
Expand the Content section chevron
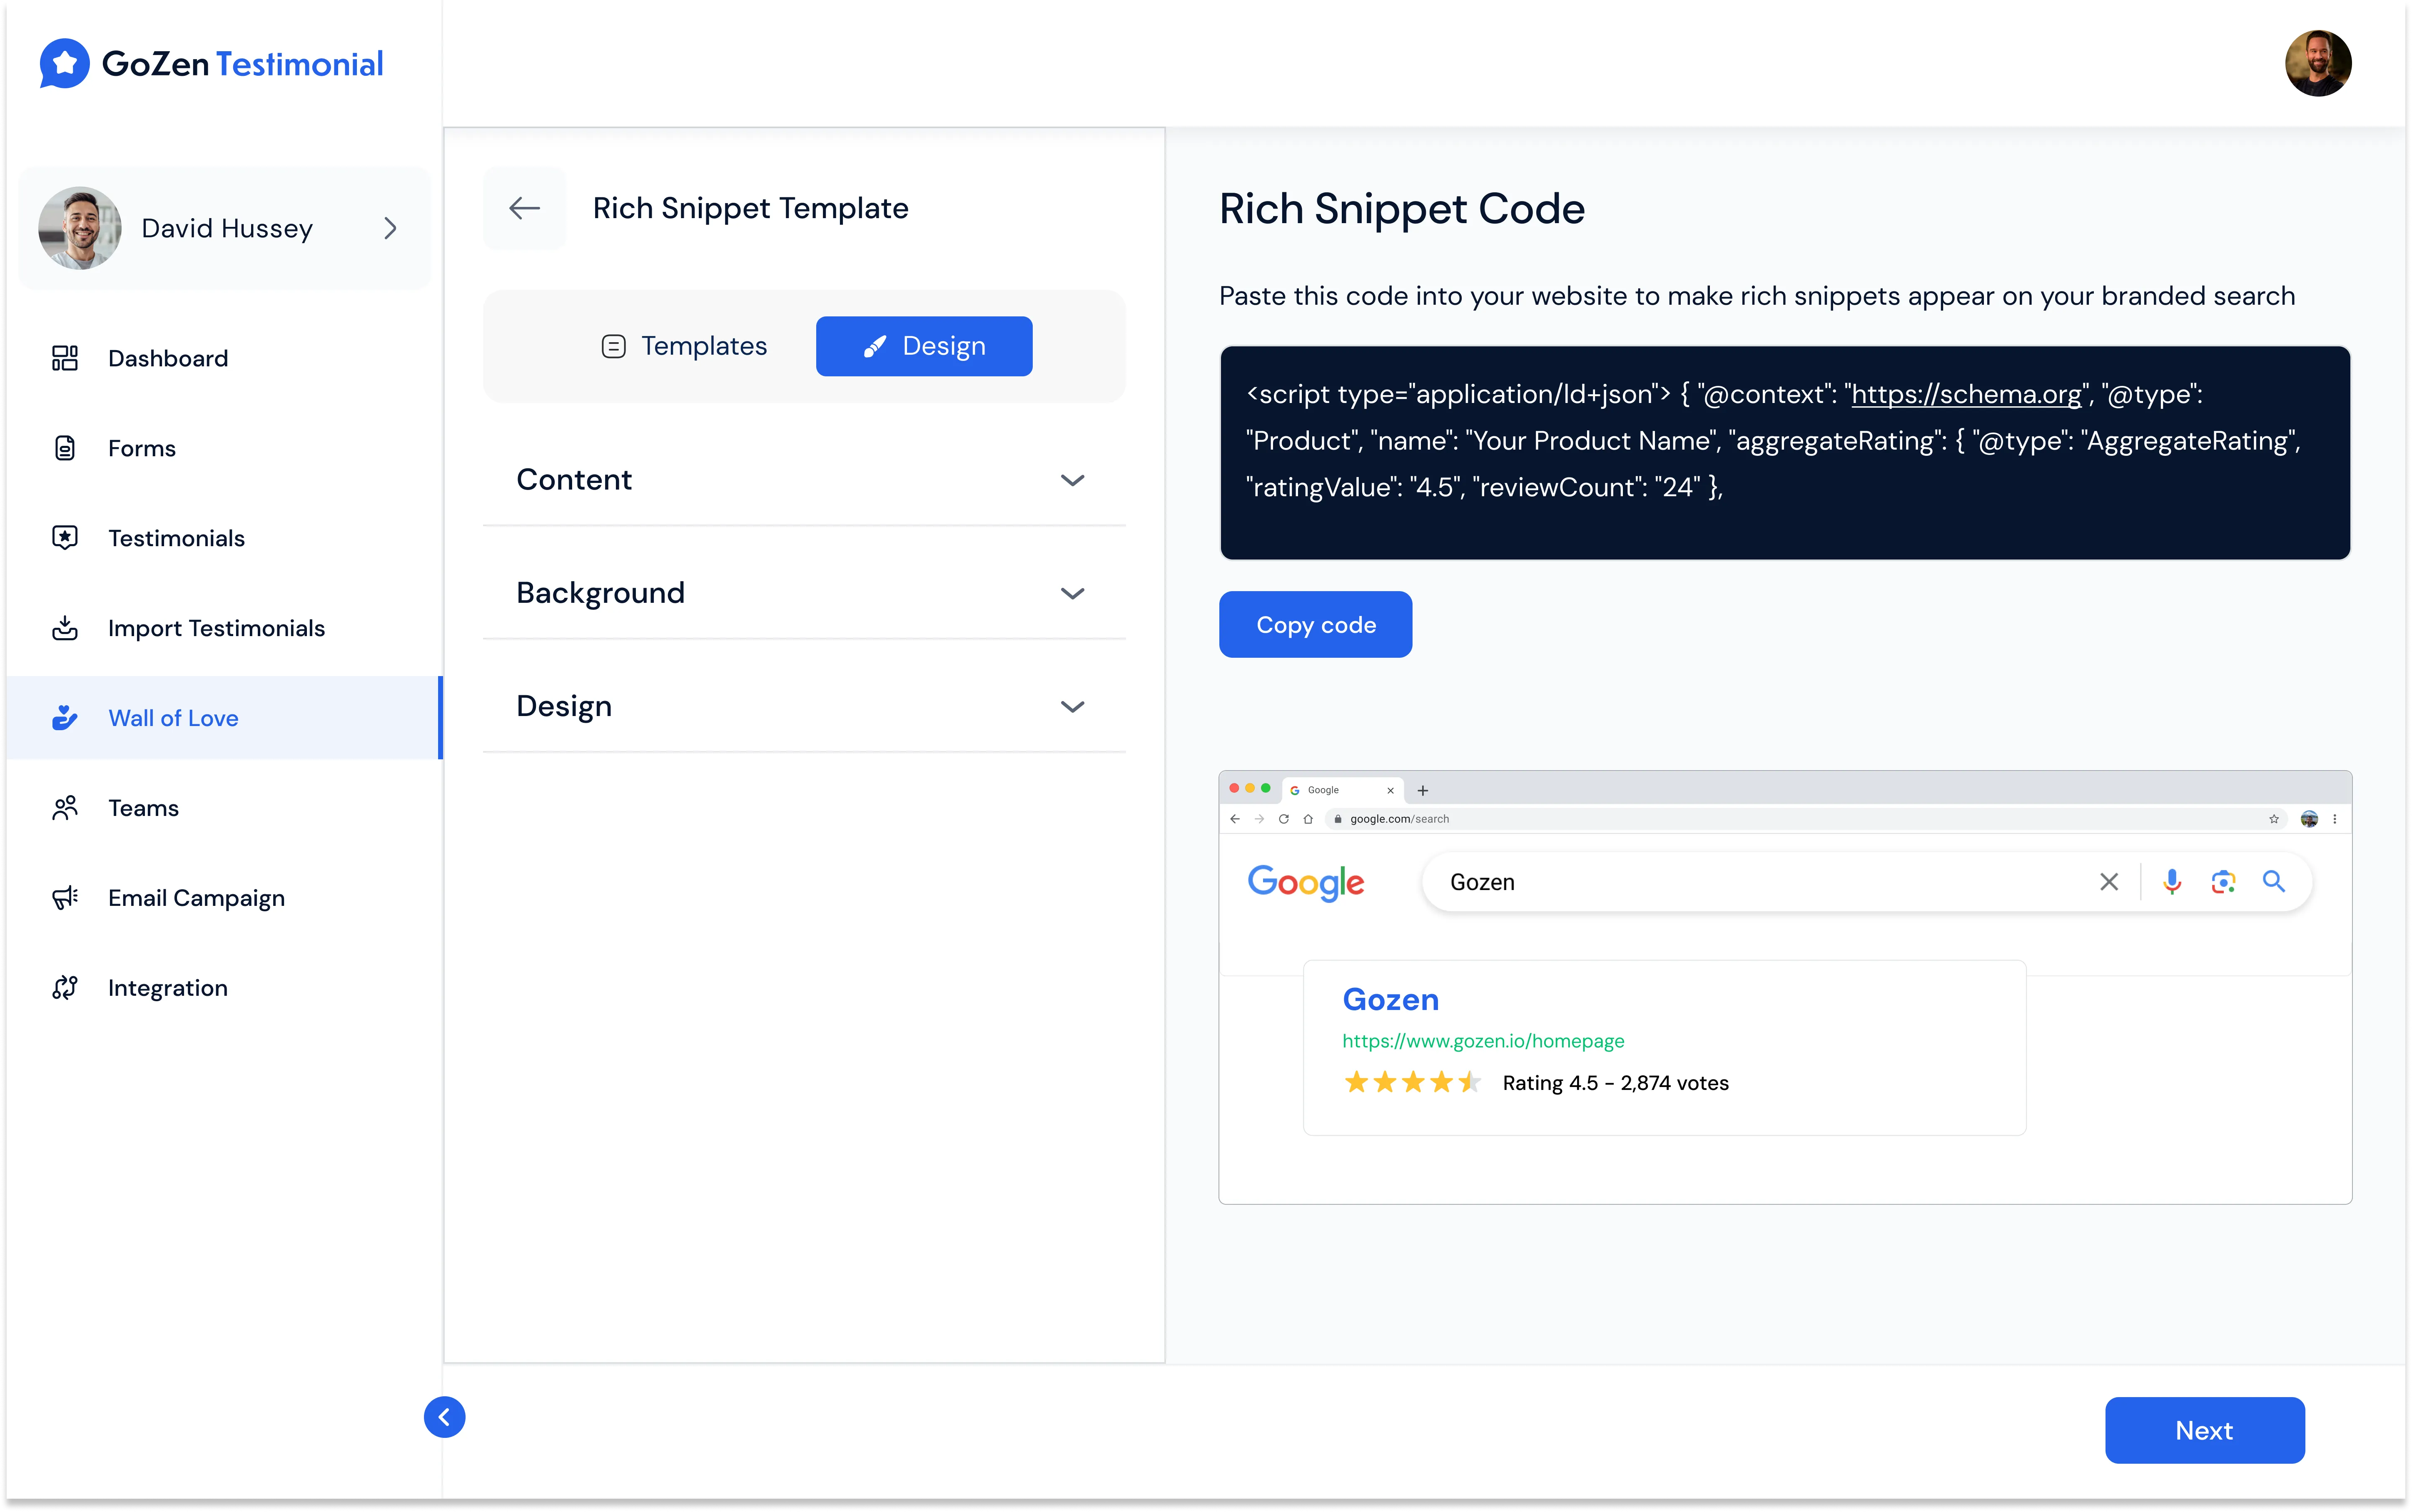click(x=1072, y=481)
